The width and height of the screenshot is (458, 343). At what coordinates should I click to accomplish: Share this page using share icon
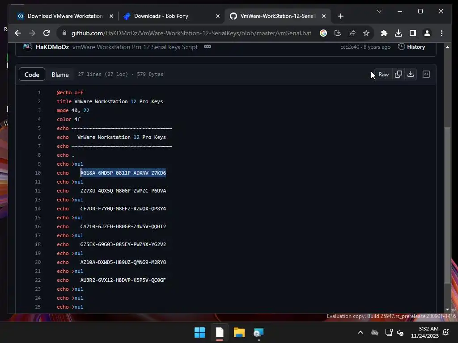[x=352, y=33]
